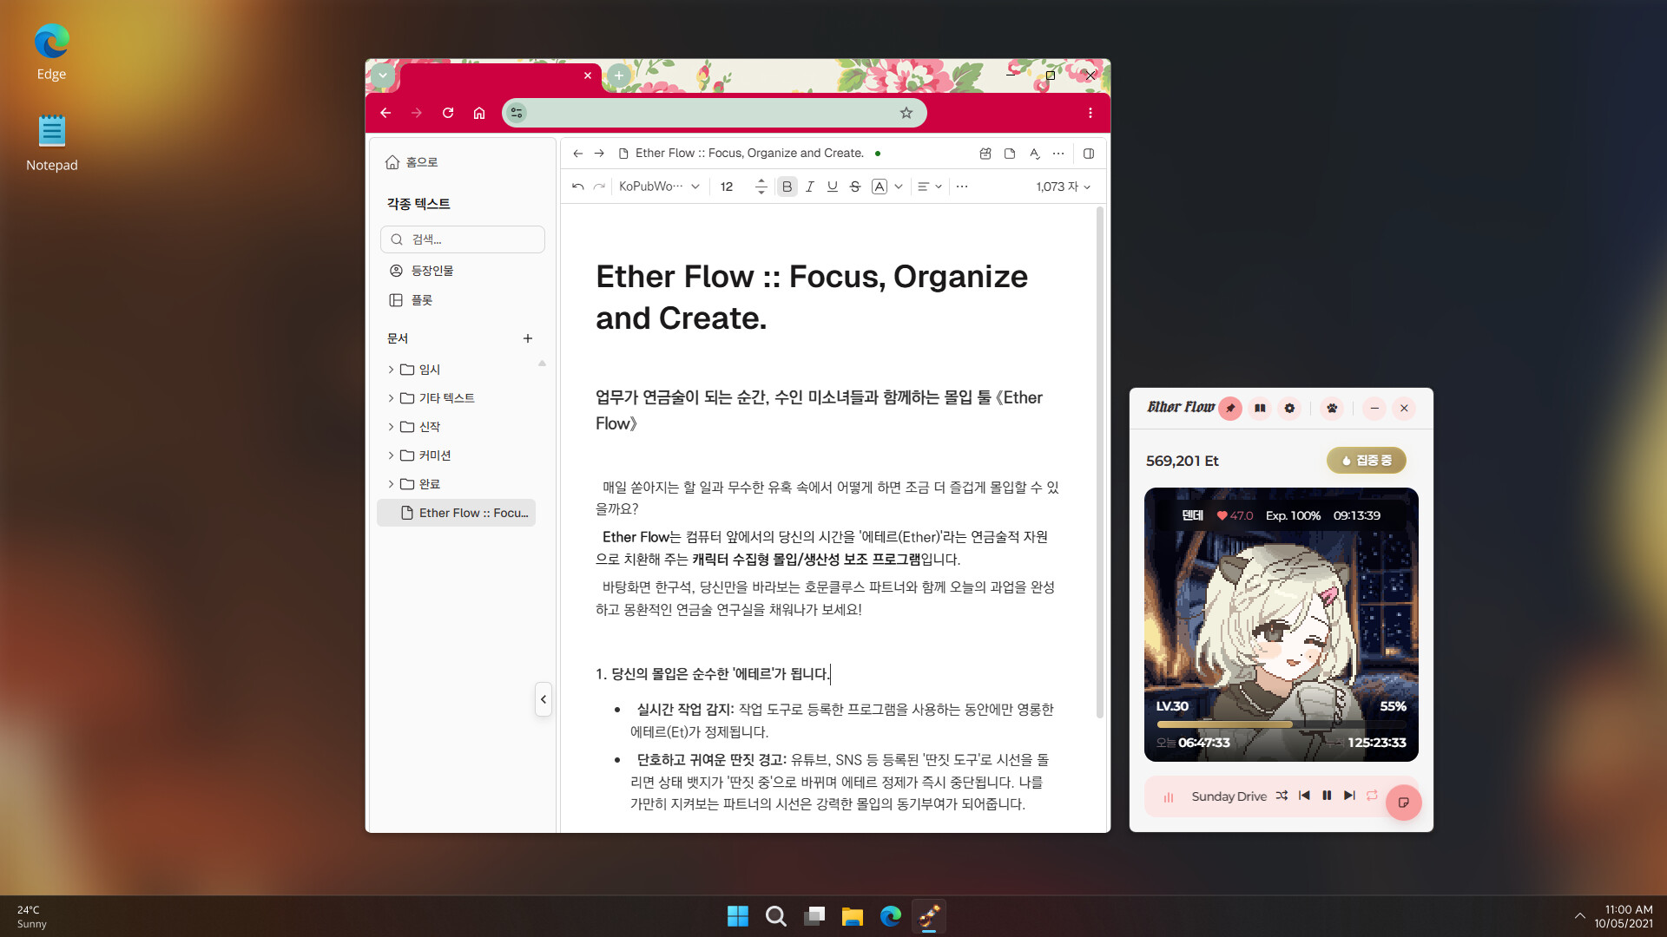Select the Ether Flow document in sidebar
Viewport: 1667px width, 937px height.
(457, 513)
